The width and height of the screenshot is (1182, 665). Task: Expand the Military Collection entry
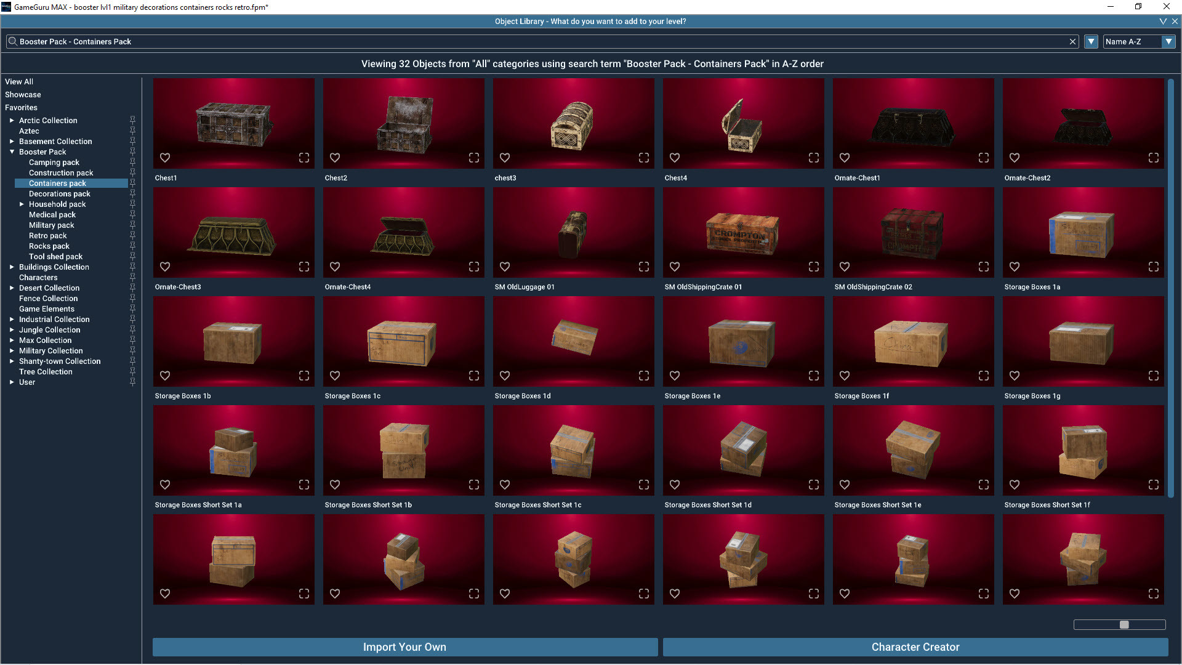[x=12, y=350]
